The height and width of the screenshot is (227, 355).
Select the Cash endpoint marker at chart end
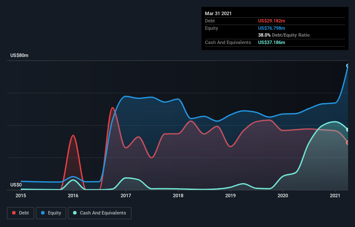348,130
